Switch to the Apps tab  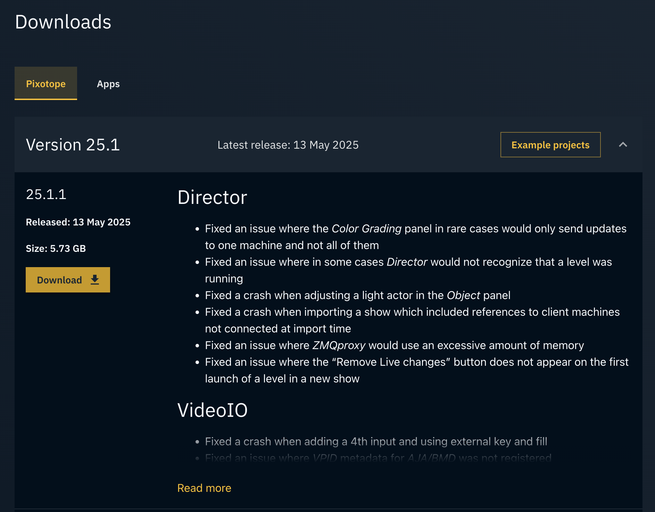pyautogui.click(x=108, y=84)
